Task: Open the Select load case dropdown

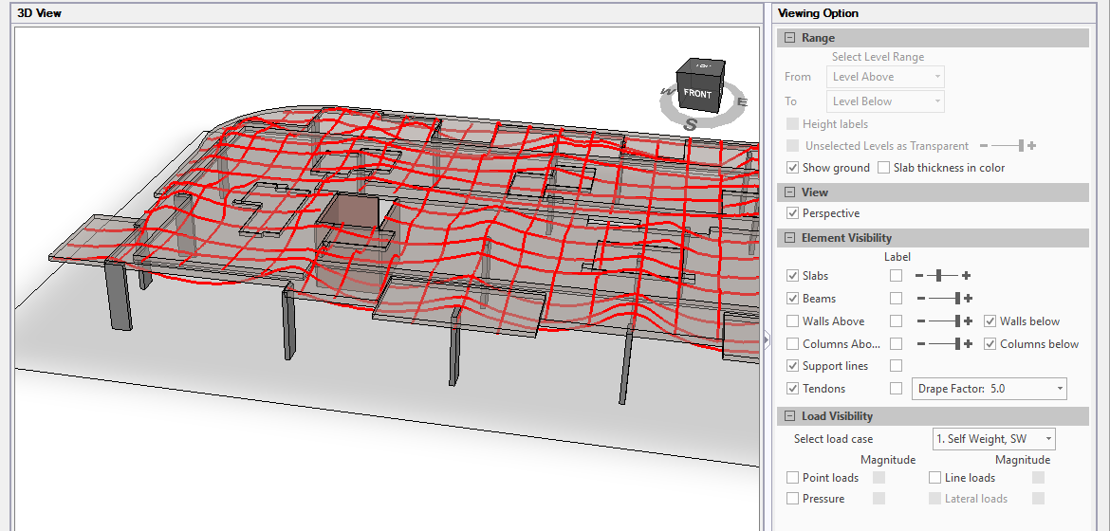Action: coord(993,439)
